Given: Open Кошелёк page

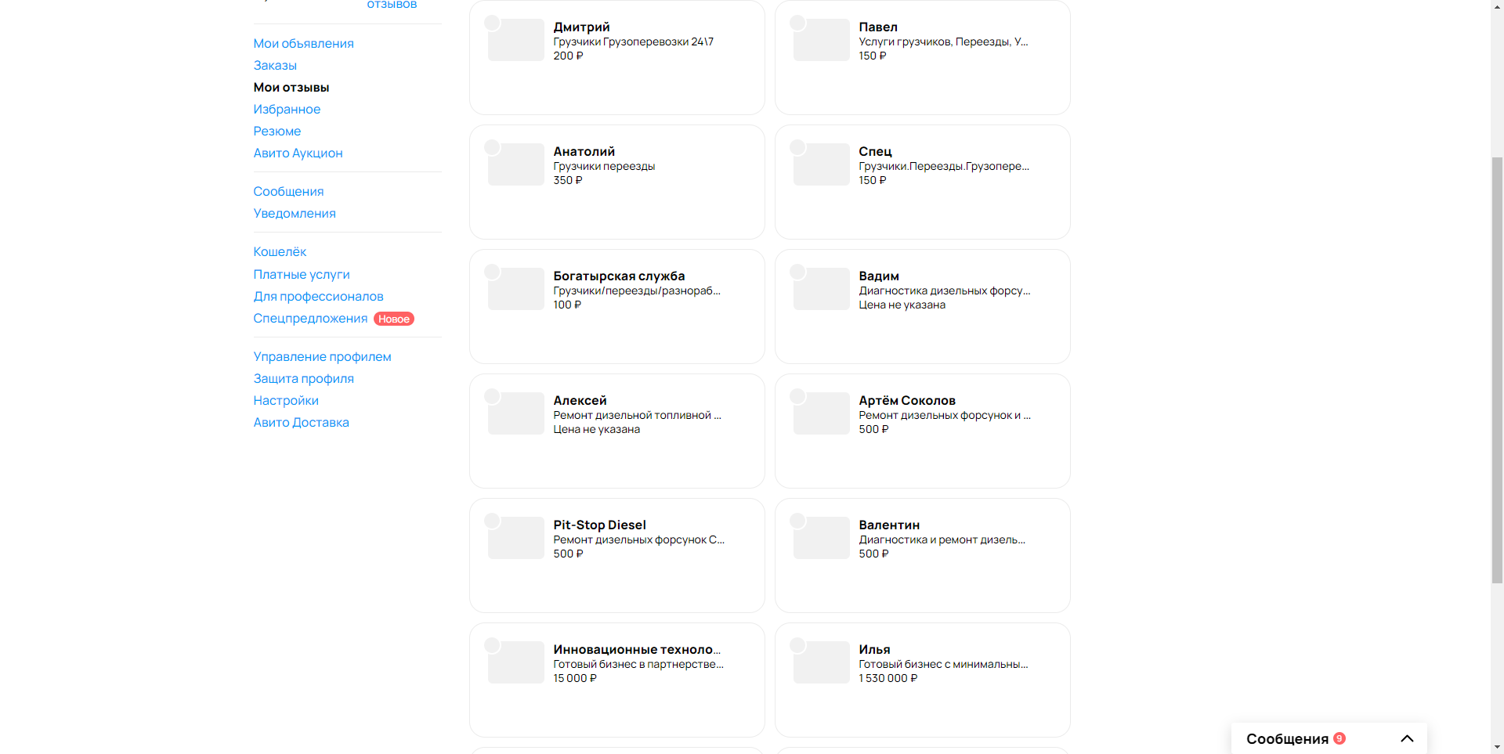Looking at the screenshot, I should [x=280, y=251].
